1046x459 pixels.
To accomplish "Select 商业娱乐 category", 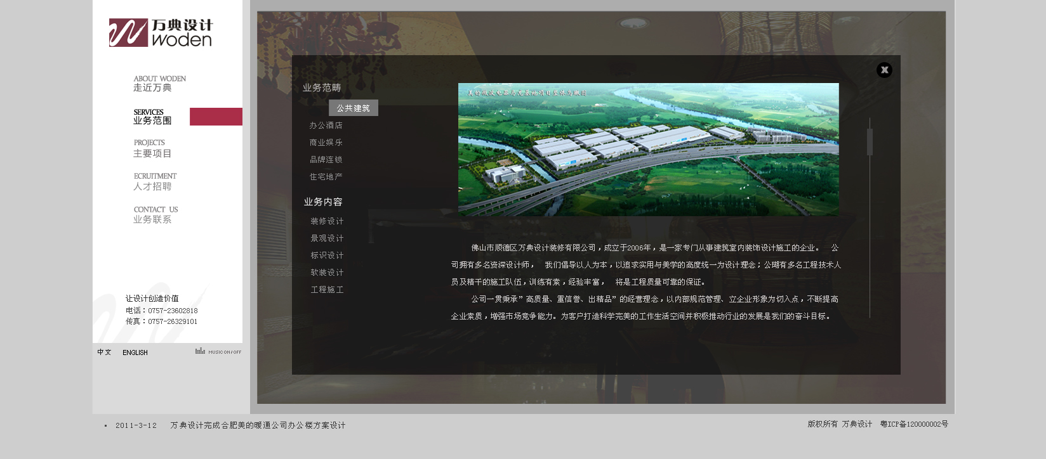I will [x=326, y=143].
